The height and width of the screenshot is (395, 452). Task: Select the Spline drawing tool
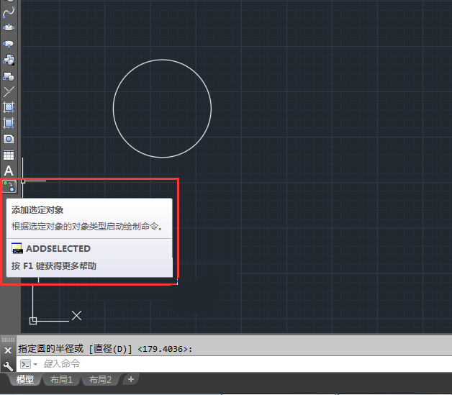tap(9, 12)
